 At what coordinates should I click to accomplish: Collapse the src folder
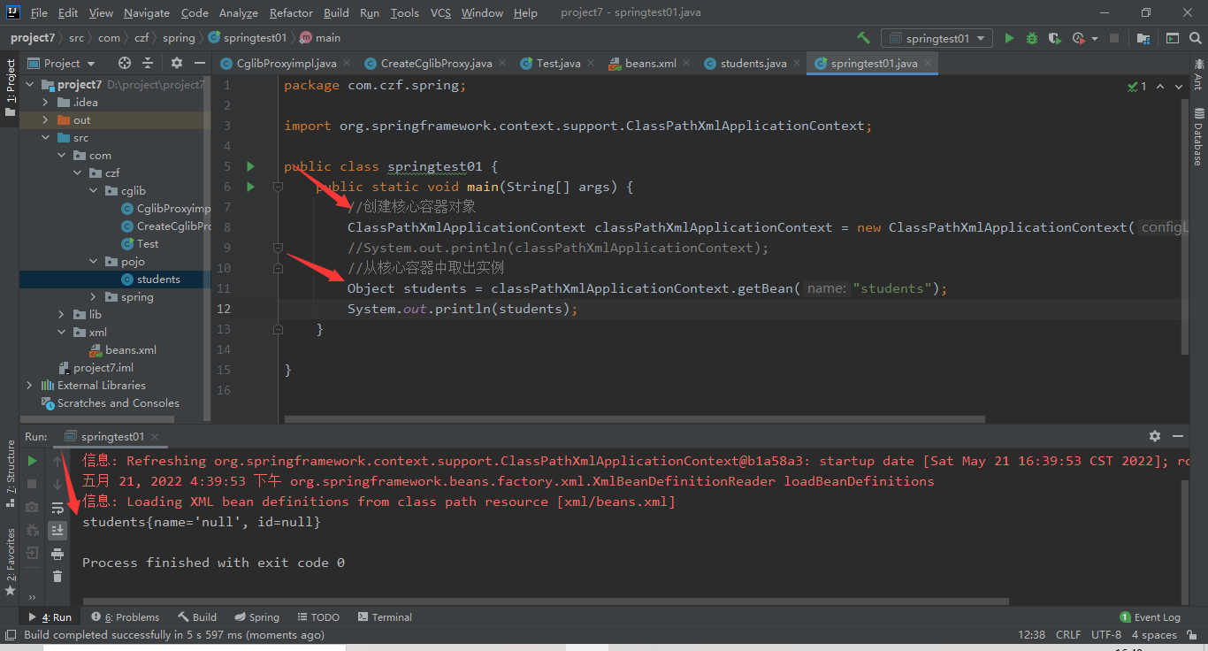[x=45, y=138]
